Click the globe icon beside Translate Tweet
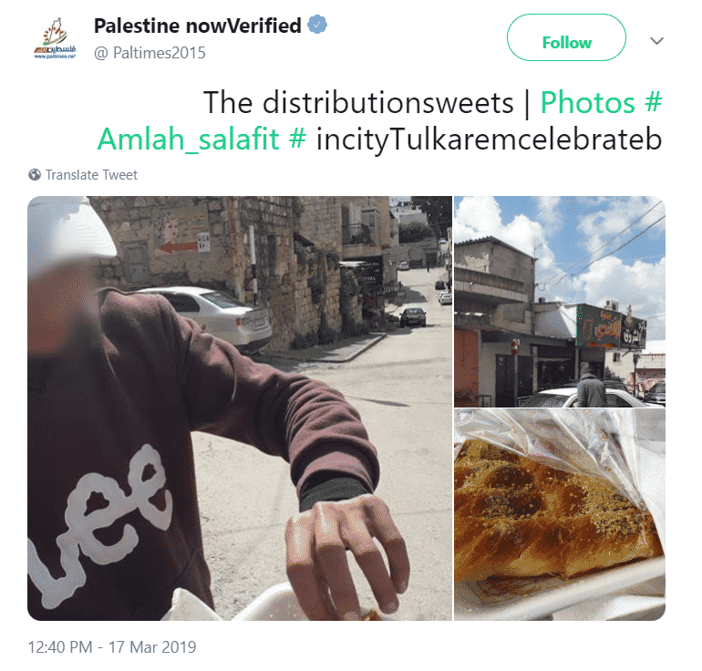This screenshot has height=671, width=702. (x=35, y=174)
